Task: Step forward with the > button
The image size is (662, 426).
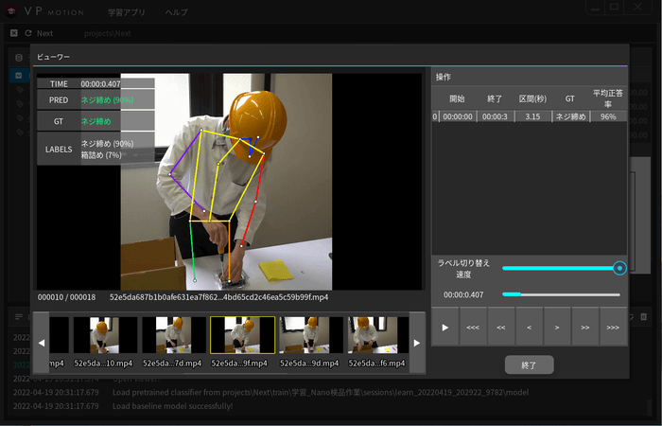Action: [557, 327]
